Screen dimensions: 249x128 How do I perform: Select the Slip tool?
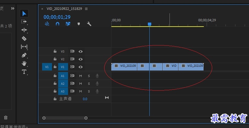[24, 47]
